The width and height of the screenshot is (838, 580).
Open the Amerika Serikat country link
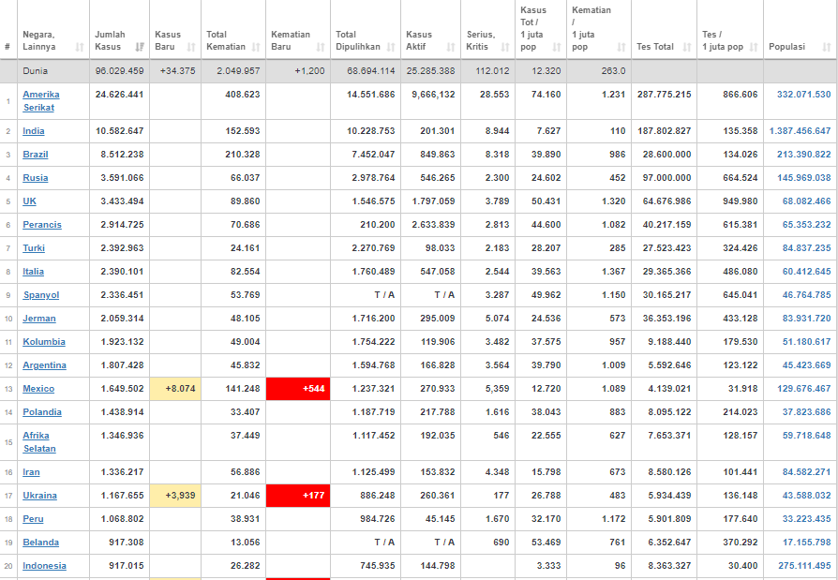(x=41, y=101)
